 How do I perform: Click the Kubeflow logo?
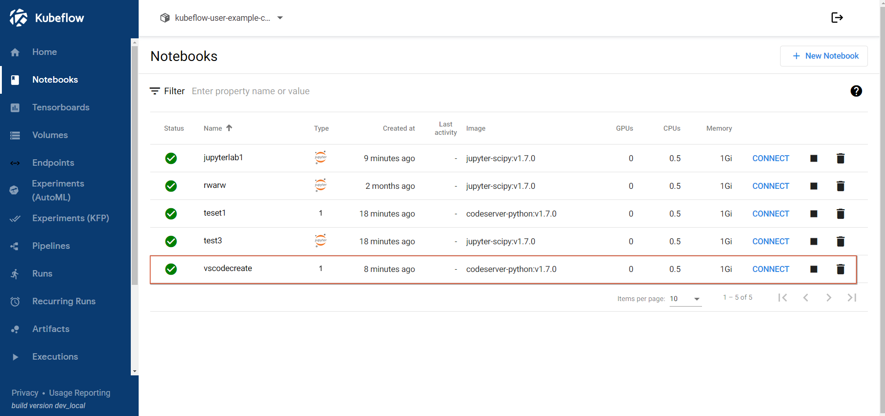(47, 18)
